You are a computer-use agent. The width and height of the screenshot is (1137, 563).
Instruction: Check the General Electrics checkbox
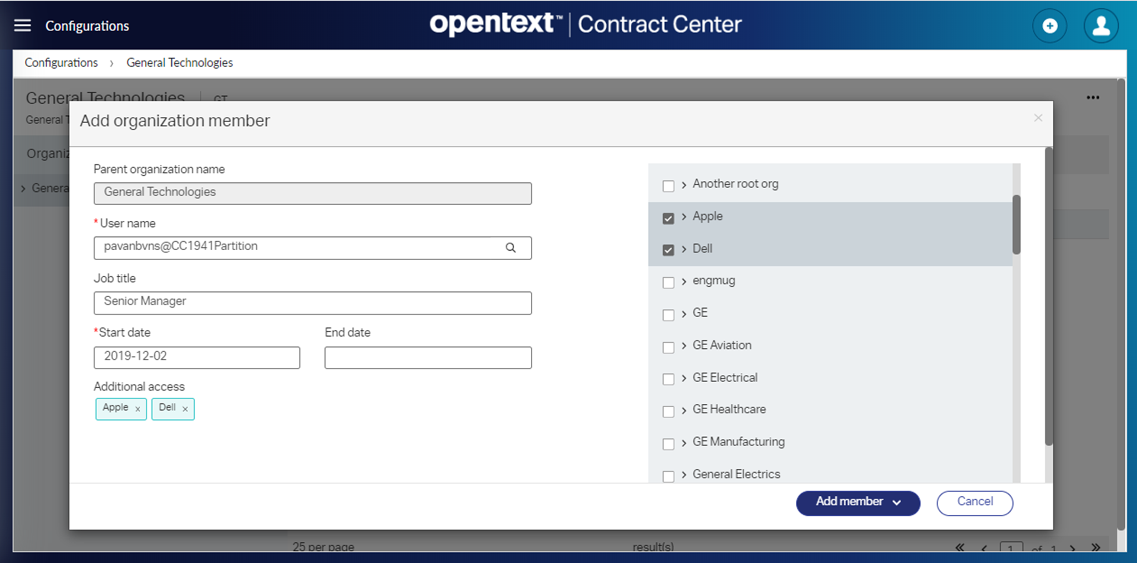(x=668, y=476)
